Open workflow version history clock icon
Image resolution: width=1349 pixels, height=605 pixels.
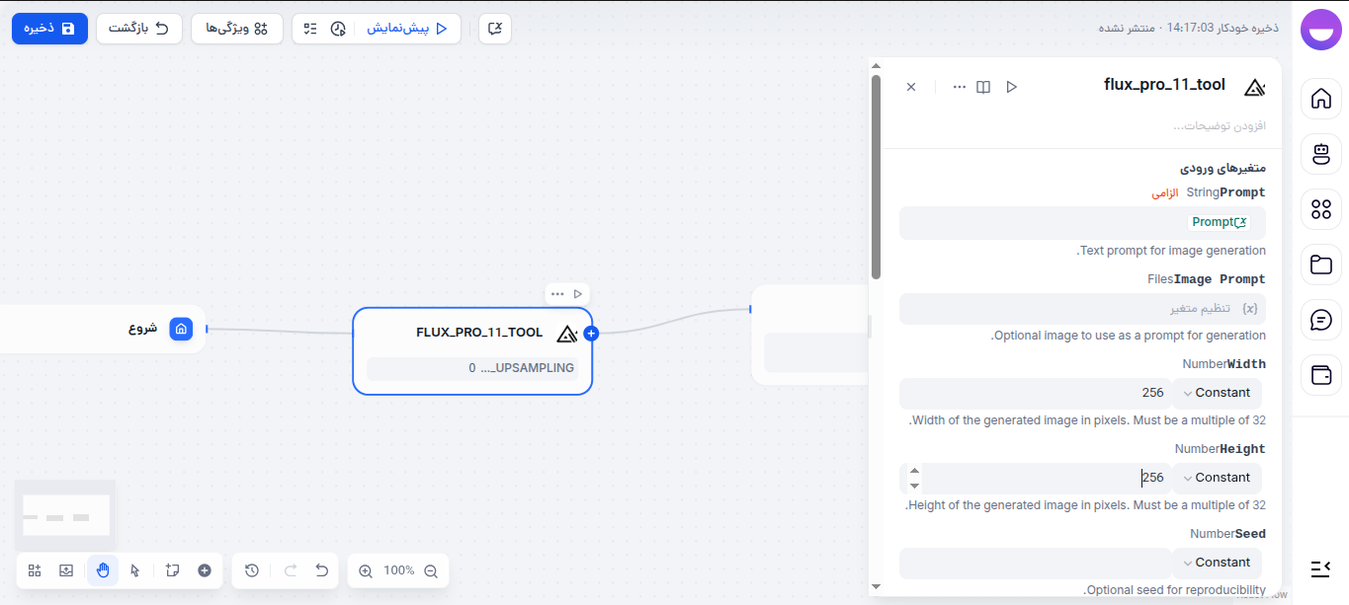pos(250,570)
